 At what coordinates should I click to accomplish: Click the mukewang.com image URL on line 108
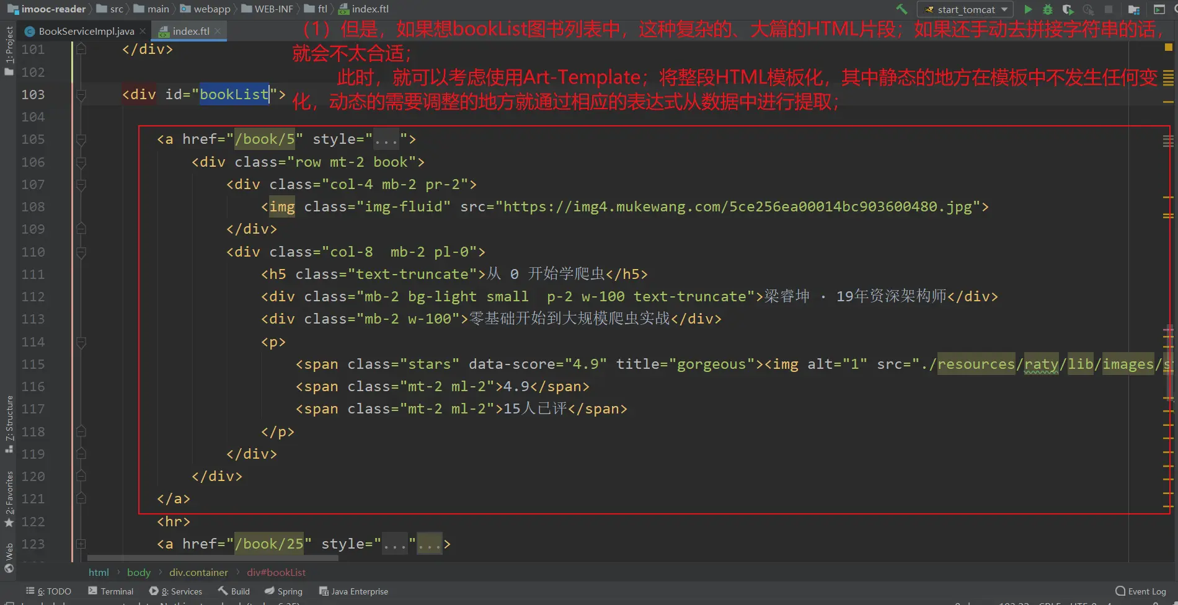738,207
